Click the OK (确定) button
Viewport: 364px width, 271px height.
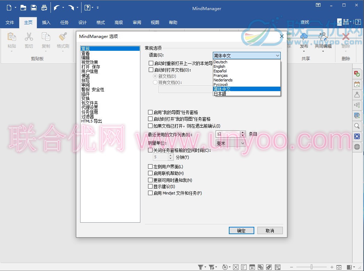pos(241,231)
